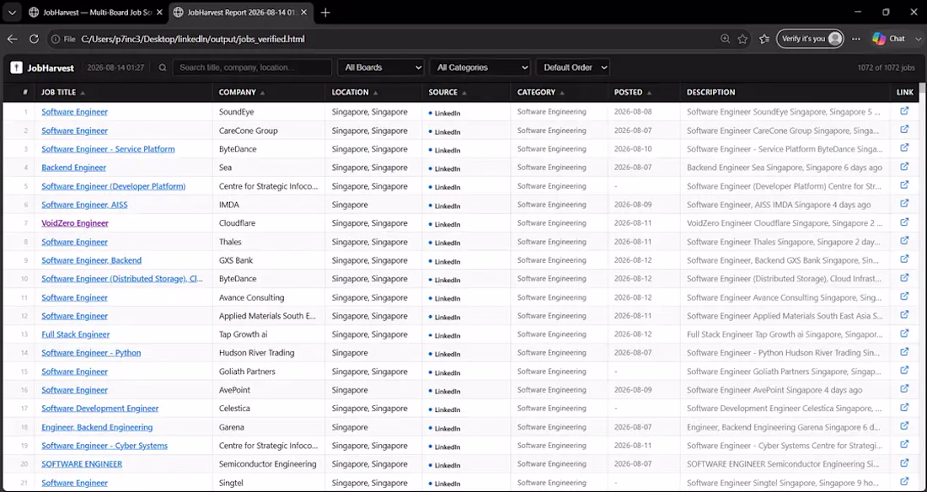Open external link icon for AvePoint row
This screenshot has height=492, width=927.
904,389
